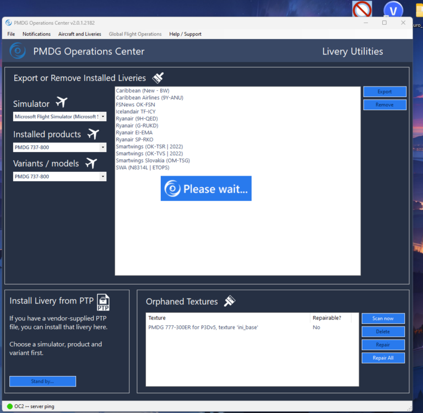
Task: Click the blue V desktop icon
Action: [x=393, y=9]
